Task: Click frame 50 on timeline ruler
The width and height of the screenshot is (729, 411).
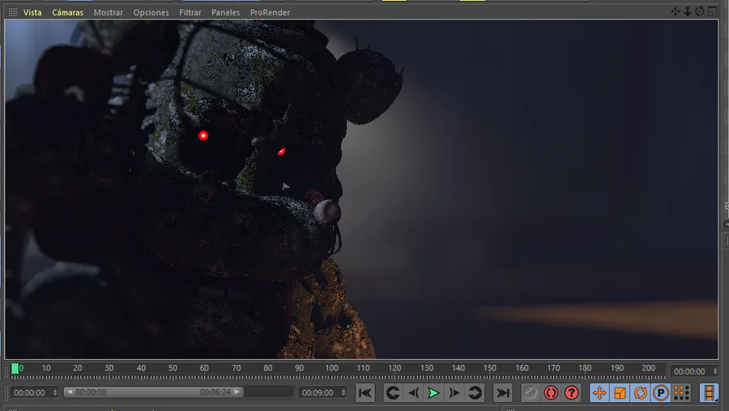Action: (x=173, y=368)
